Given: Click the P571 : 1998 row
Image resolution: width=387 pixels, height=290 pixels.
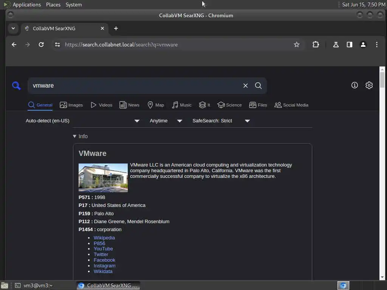Looking at the screenshot, I should (92, 197).
